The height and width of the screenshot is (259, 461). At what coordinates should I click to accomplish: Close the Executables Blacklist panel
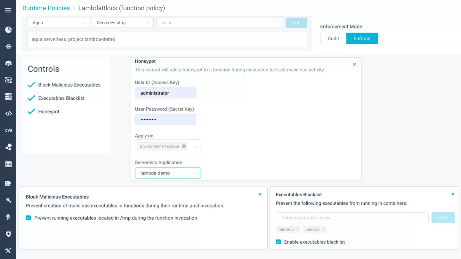click(x=453, y=194)
